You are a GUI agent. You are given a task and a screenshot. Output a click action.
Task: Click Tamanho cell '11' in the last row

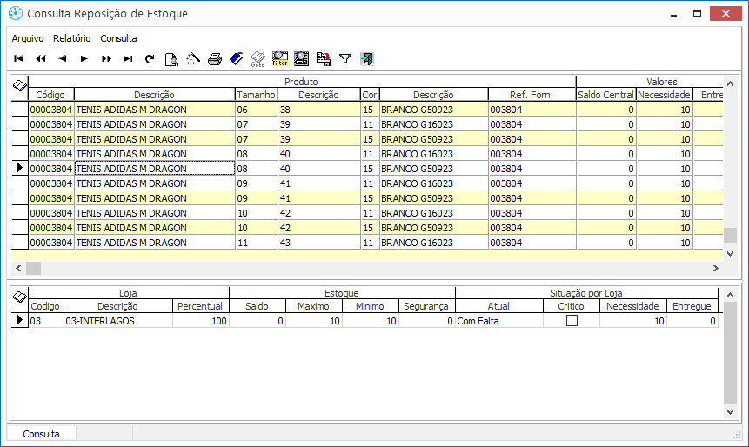(257, 243)
